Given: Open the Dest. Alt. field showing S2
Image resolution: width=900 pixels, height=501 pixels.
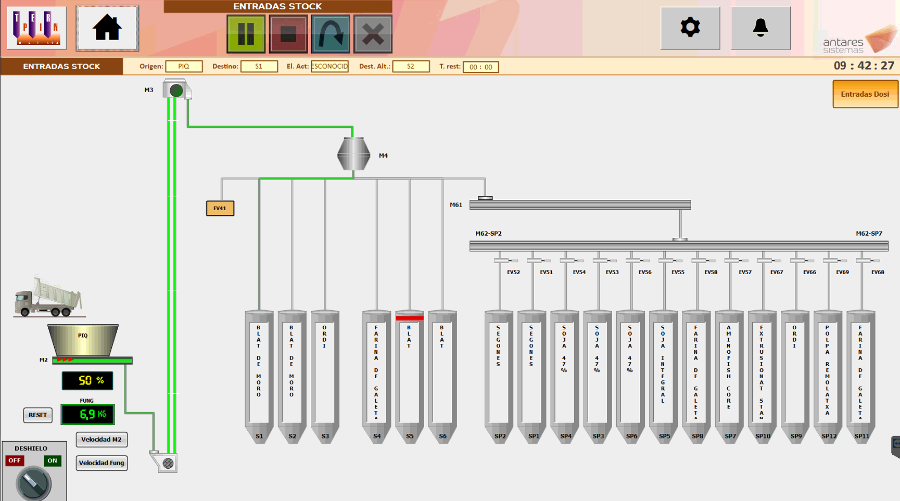Looking at the screenshot, I should [x=410, y=67].
